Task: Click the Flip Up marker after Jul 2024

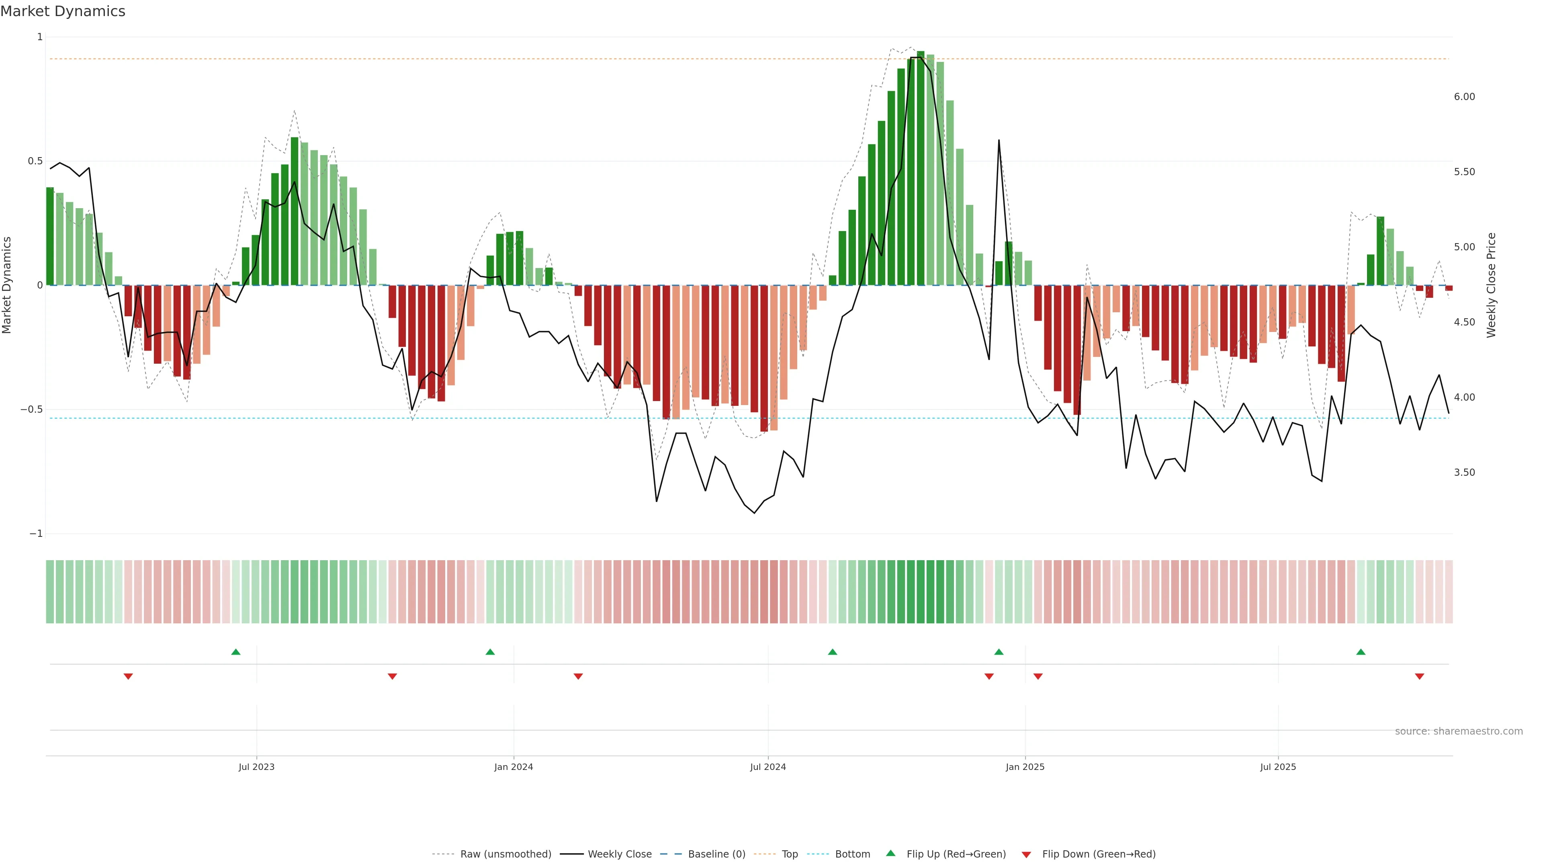Action: point(832,652)
